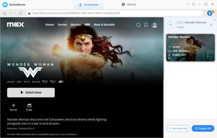Click the Remove All button
This screenshot has width=217, height=138.
178,128
